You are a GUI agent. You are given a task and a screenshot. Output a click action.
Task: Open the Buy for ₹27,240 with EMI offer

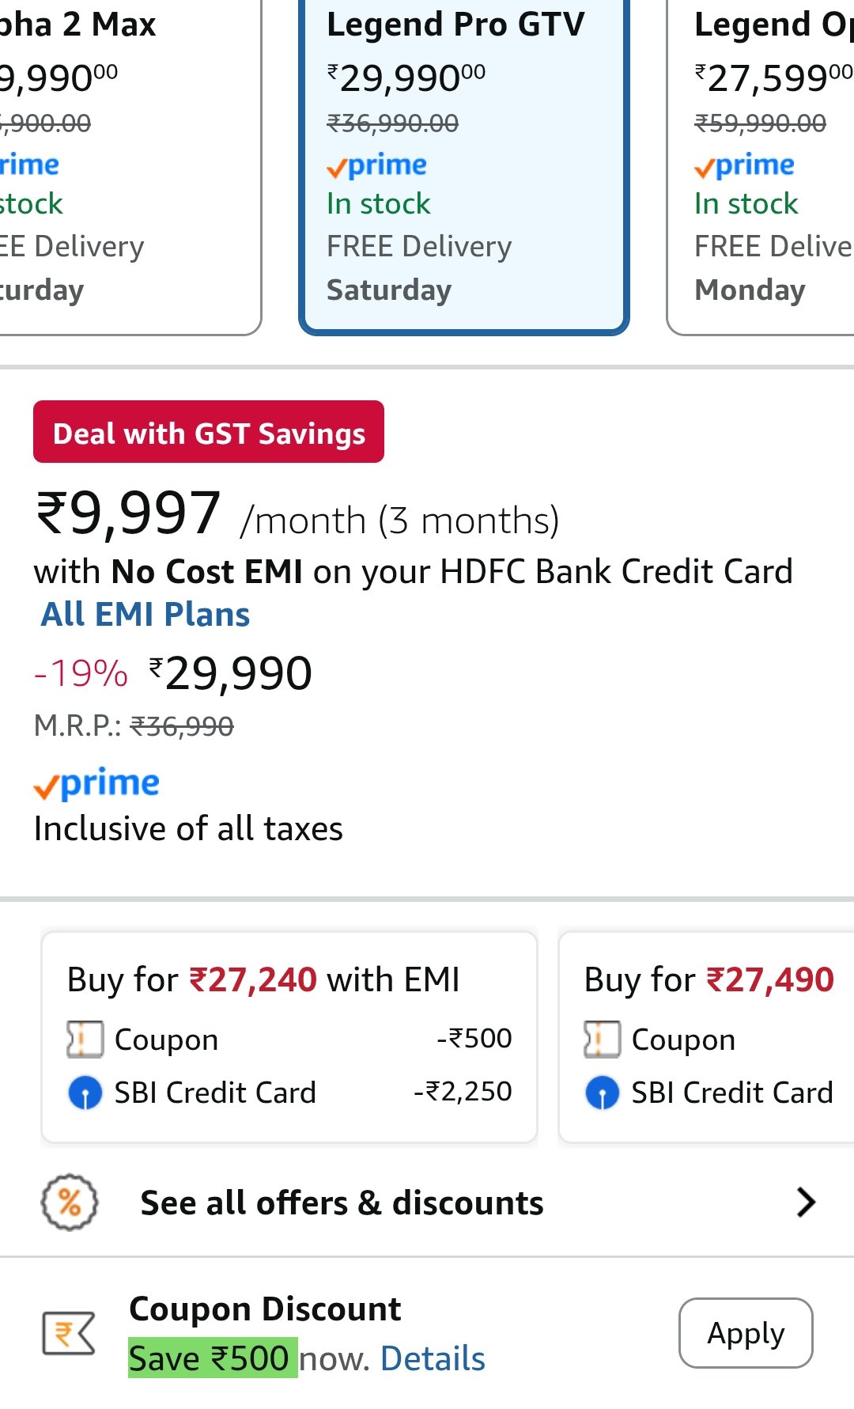pyautogui.click(x=289, y=1036)
